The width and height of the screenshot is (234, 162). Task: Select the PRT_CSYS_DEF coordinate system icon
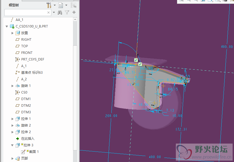pyautogui.click(x=17, y=59)
